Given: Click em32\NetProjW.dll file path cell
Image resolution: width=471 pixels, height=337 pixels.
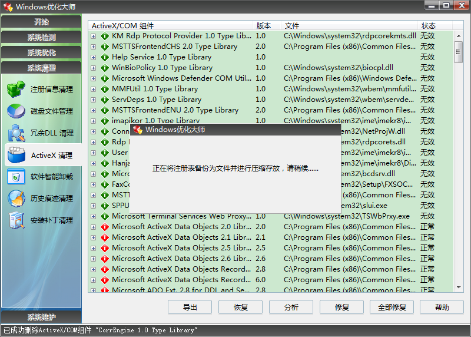Looking at the screenshot, I should (x=373, y=131).
